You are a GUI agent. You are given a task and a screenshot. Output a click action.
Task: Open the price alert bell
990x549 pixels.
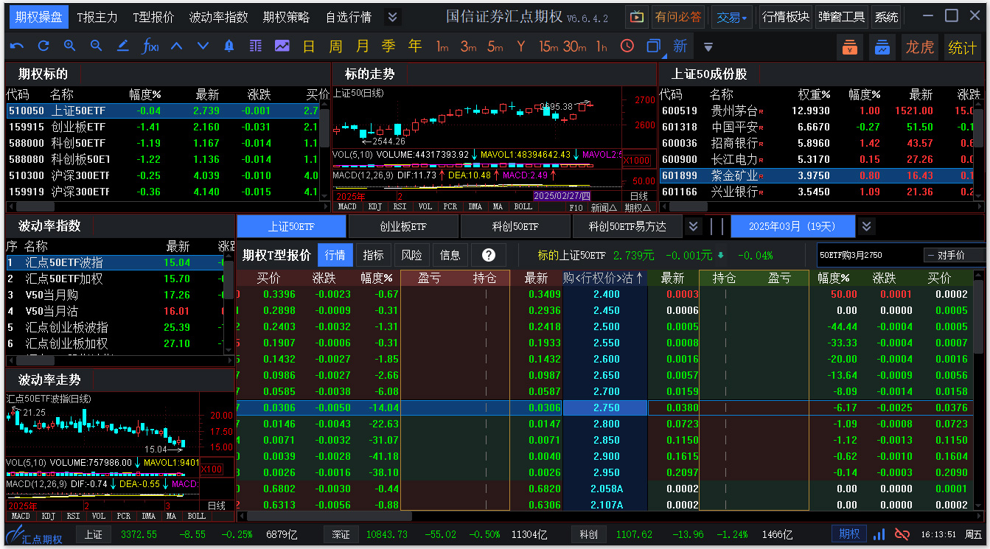[x=229, y=46]
